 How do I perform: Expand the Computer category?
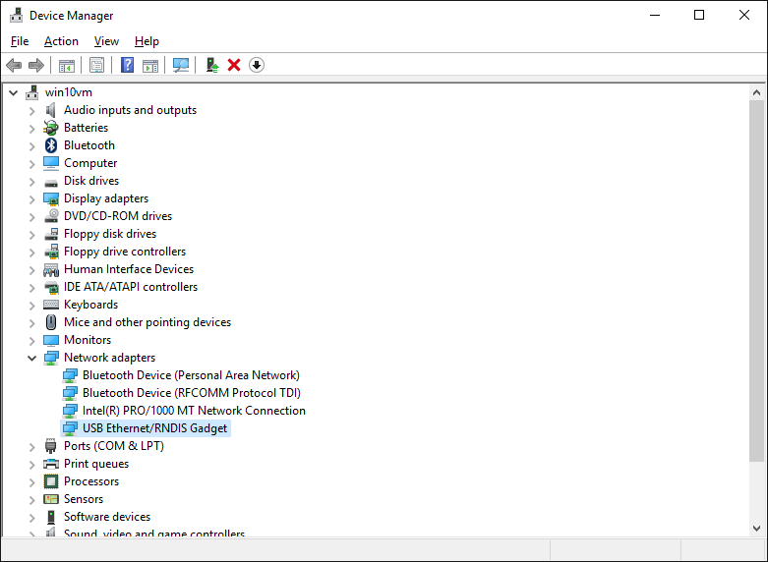[x=31, y=163]
